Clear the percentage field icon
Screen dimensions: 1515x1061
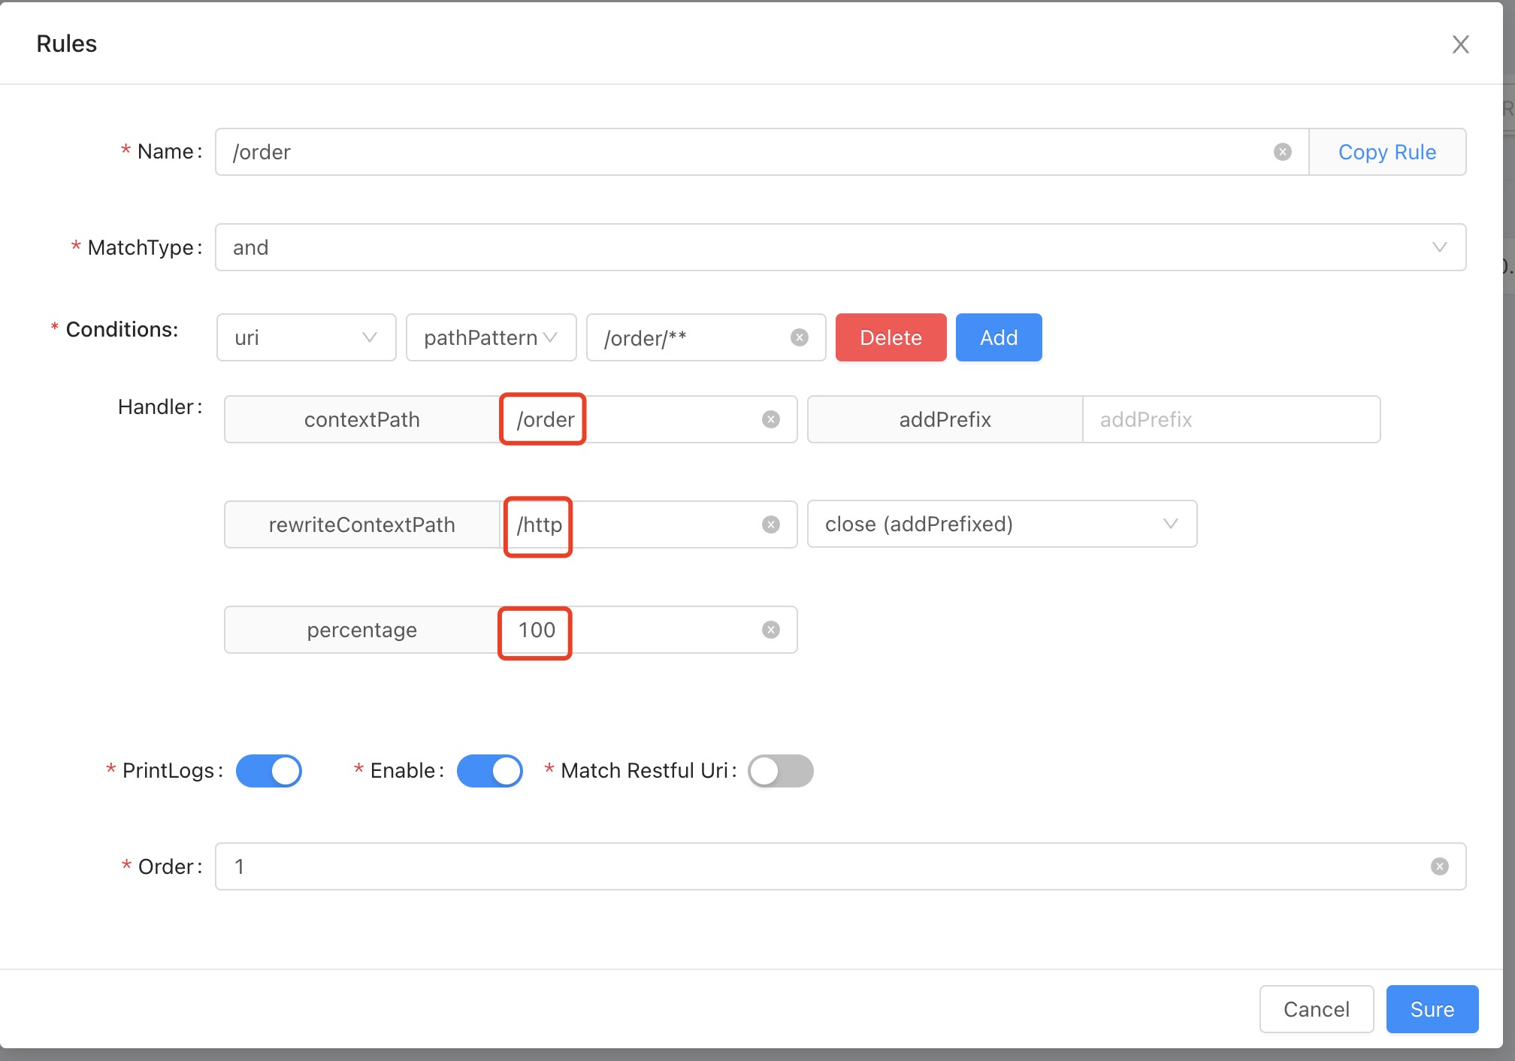coord(770,630)
